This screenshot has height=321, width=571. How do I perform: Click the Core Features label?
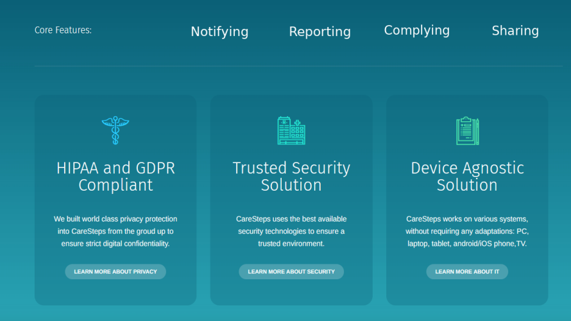(x=63, y=30)
